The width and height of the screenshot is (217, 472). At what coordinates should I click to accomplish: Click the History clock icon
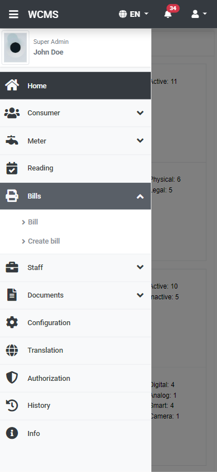(x=12, y=405)
